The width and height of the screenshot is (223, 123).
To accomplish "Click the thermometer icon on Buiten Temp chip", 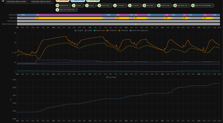I will [99, 5].
